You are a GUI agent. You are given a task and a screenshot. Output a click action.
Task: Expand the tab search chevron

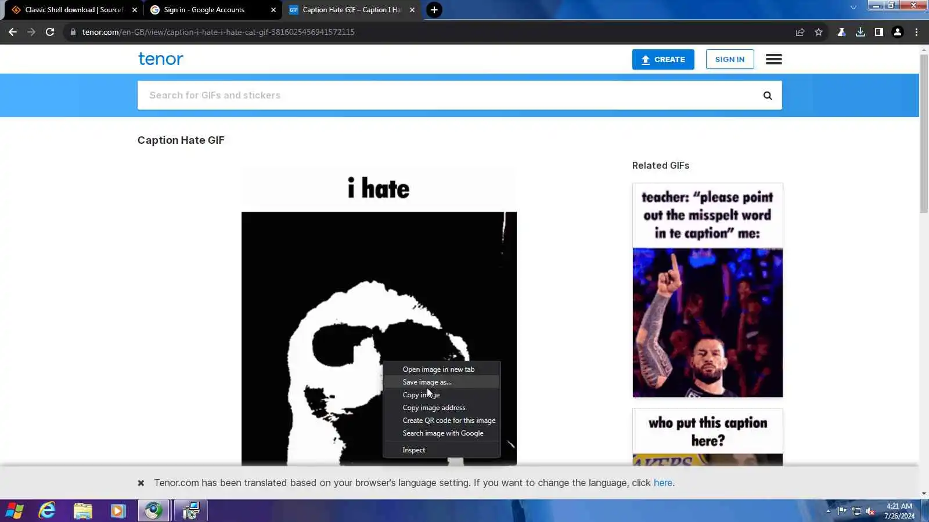coord(853,8)
